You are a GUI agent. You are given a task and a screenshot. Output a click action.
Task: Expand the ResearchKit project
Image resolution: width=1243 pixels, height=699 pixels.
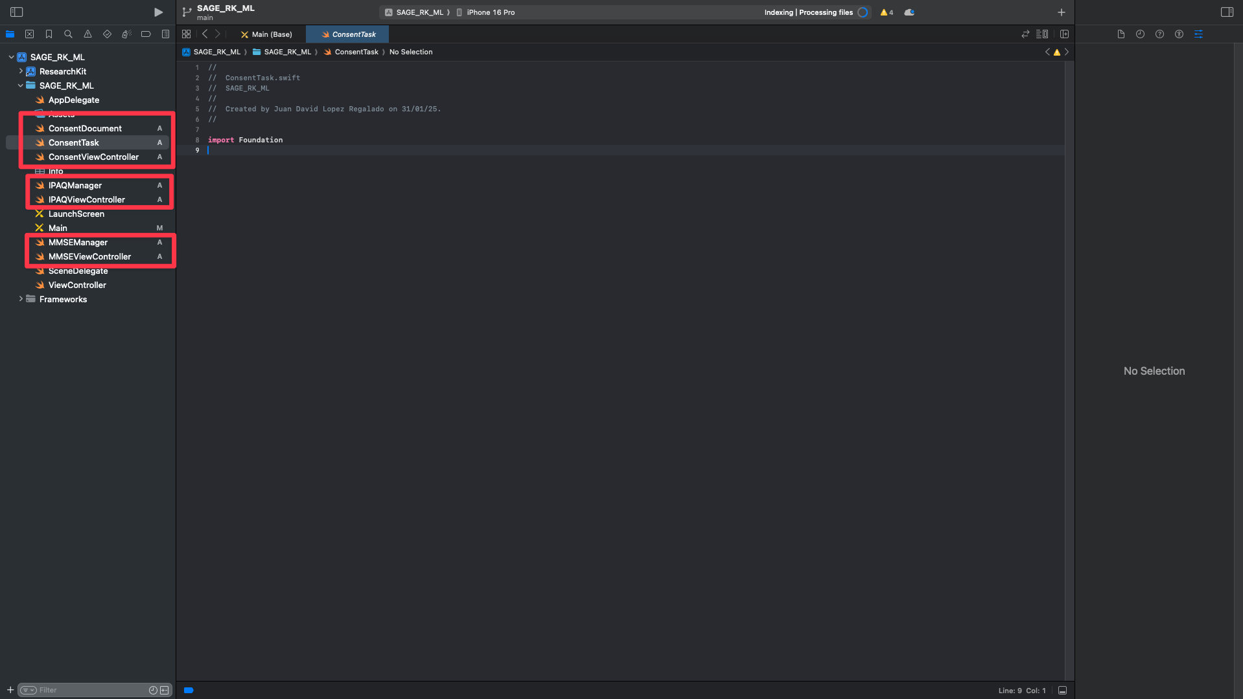(21, 71)
